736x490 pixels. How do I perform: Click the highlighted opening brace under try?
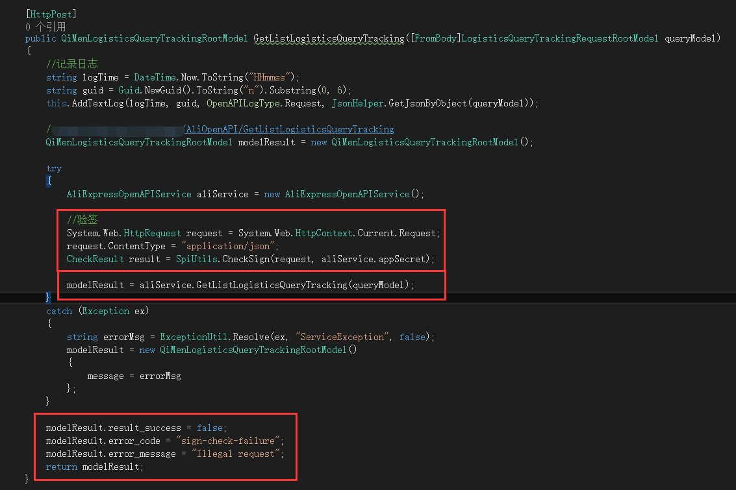49,180
